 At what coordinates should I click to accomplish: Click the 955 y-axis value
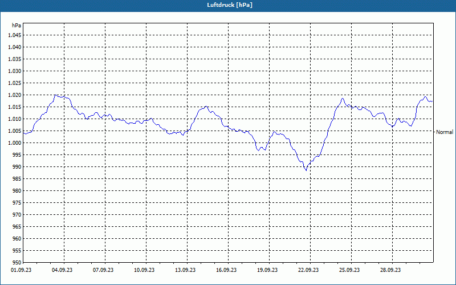(17, 251)
